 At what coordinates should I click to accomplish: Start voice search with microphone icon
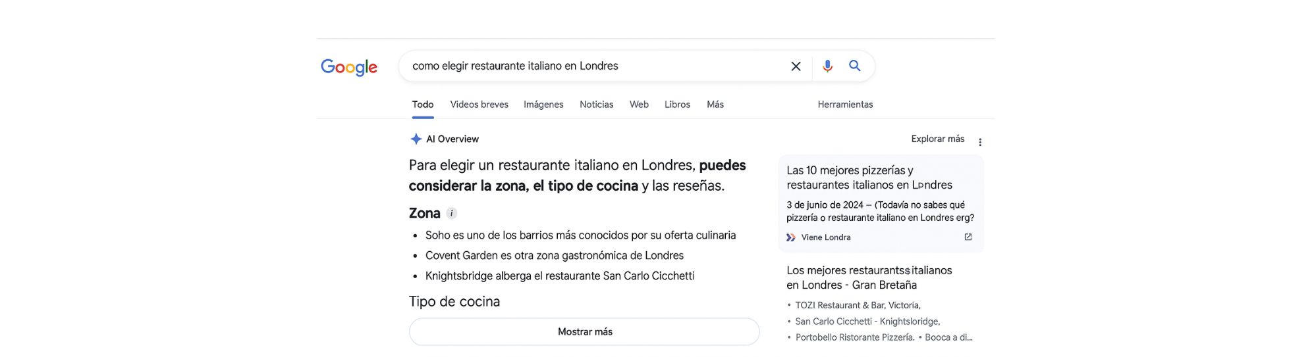[x=827, y=66]
